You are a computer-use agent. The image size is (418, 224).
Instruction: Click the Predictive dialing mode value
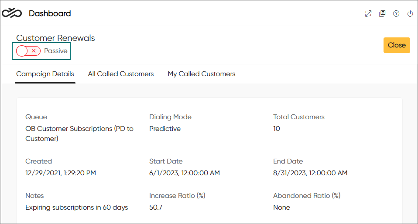click(x=165, y=129)
